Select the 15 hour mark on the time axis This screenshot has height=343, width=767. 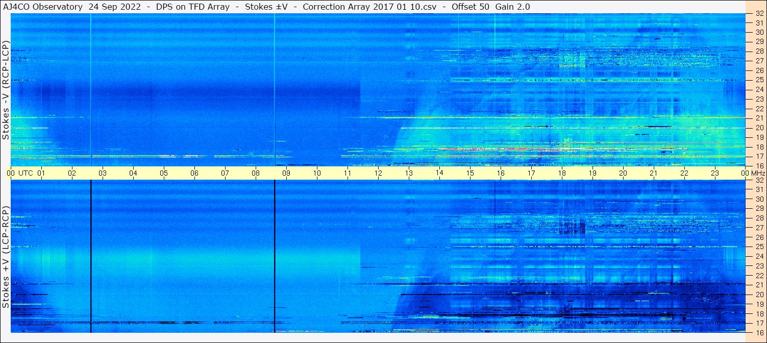coord(470,173)
